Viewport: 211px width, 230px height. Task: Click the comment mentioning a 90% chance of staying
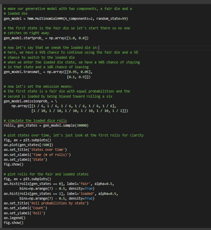pos(72,62)
